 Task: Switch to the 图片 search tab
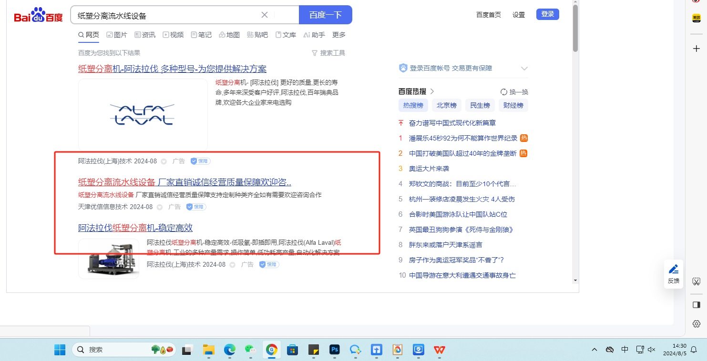117,35
